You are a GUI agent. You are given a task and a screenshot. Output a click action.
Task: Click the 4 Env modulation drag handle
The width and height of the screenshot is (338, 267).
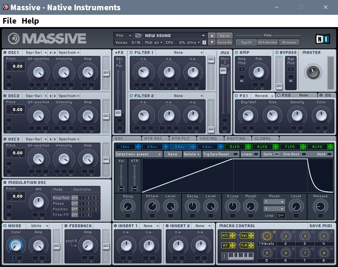221,147
